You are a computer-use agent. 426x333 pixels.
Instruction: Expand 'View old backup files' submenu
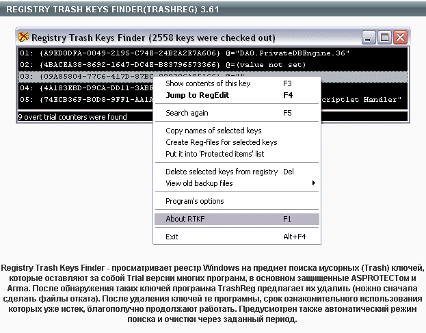237,183
